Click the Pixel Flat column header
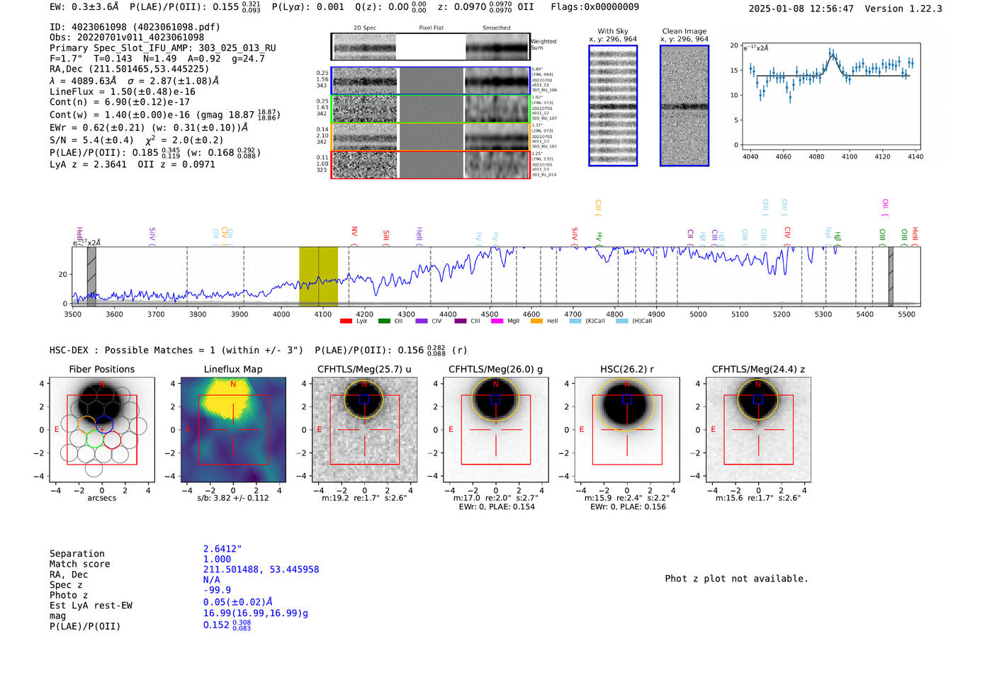The height and width of the screenshot is (675, 992). pyautogui.click(x=431, y=28)
